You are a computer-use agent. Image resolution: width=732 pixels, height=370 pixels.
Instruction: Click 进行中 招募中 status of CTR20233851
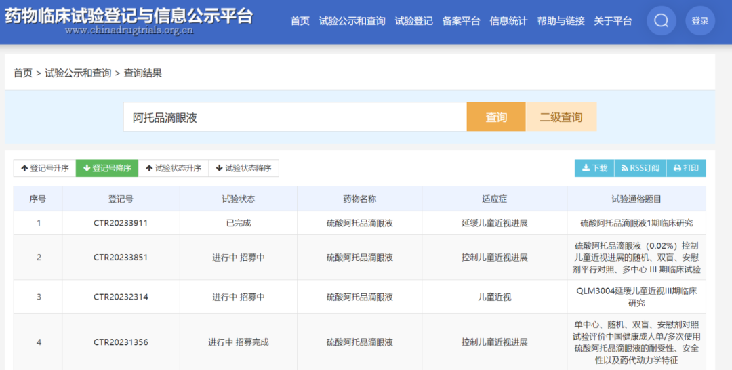point(239,257)
